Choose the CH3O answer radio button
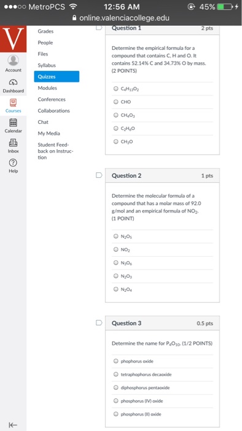 (115, 142)
